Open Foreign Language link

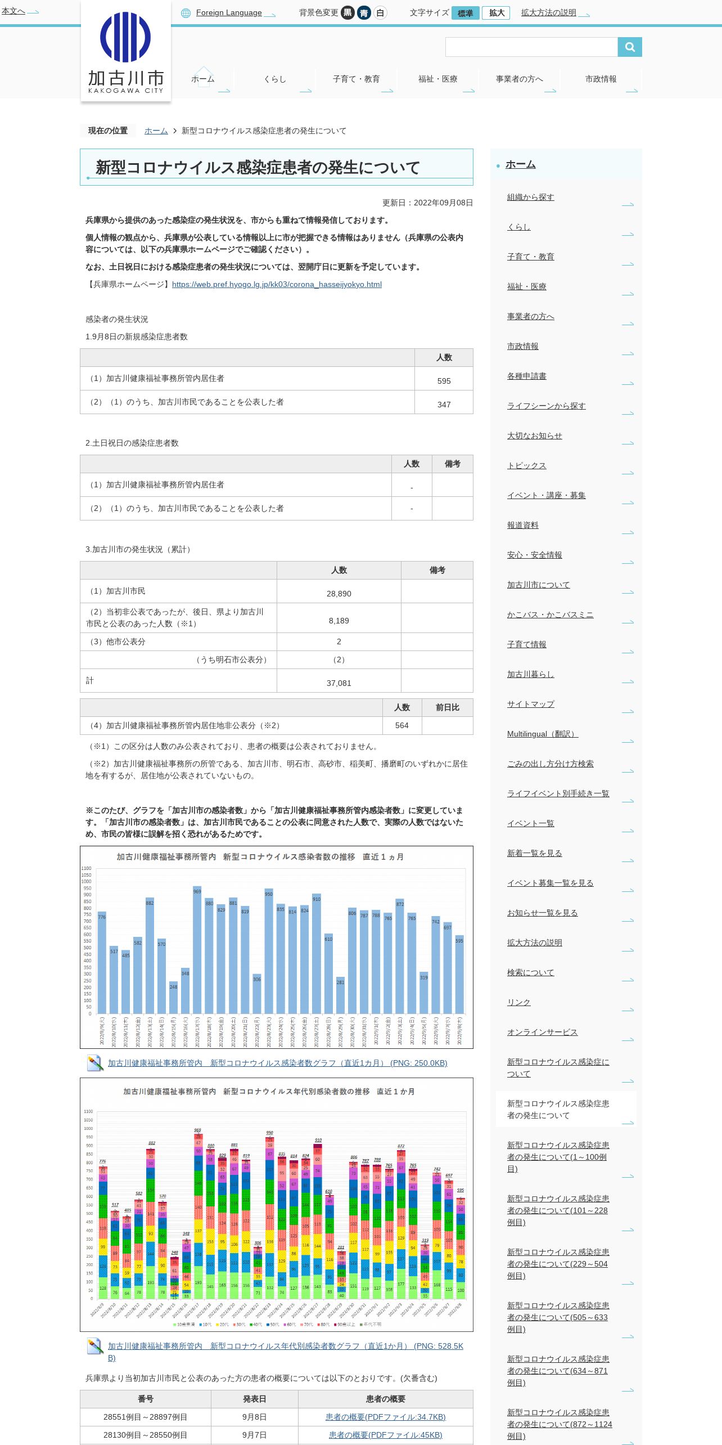[229, 13]
